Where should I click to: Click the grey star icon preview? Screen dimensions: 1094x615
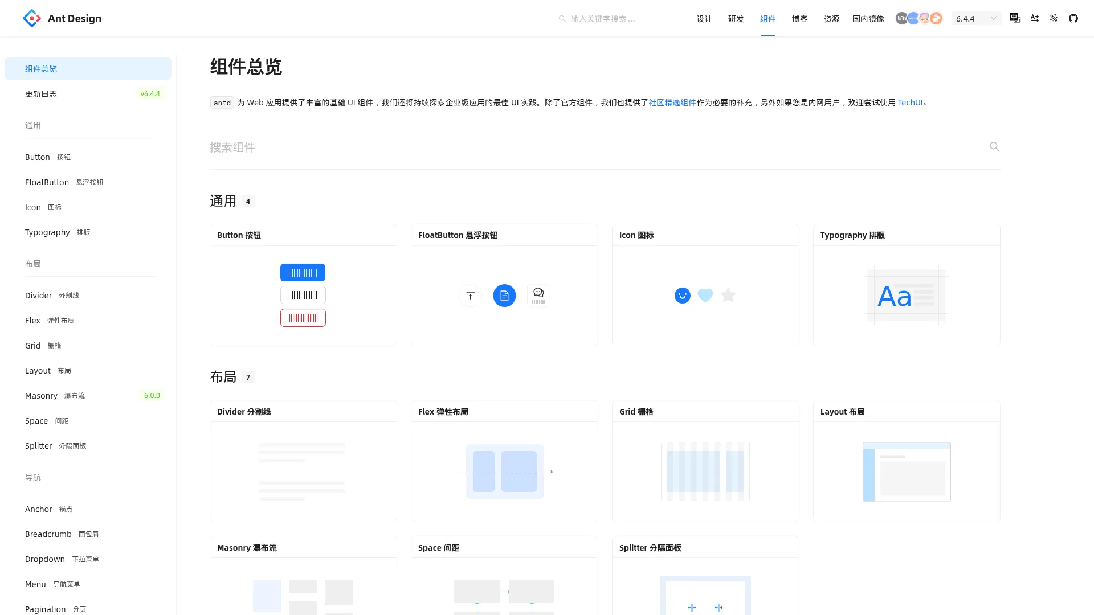pos(728,295)
